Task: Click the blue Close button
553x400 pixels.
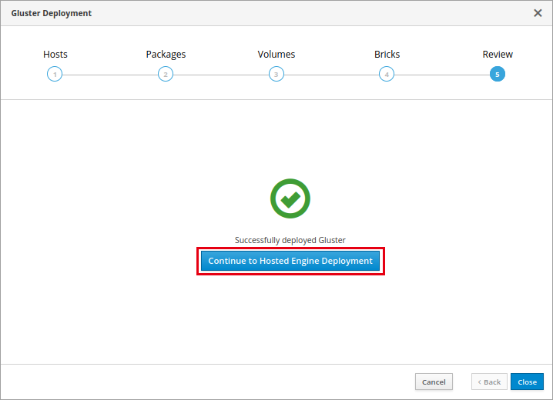Action: point(528,382)
